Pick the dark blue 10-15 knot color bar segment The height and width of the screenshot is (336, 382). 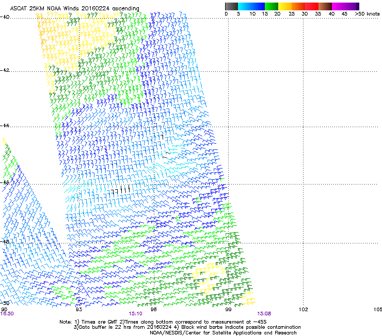pos(258,6)
